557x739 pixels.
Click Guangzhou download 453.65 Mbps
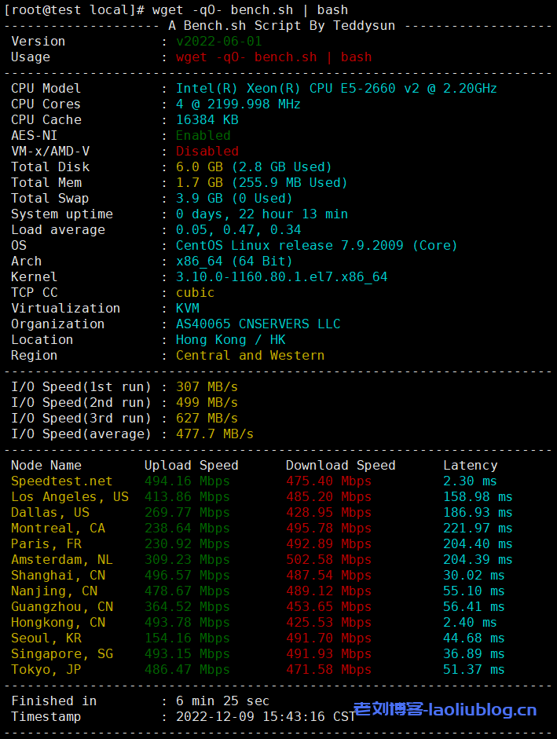pos(328,607)
